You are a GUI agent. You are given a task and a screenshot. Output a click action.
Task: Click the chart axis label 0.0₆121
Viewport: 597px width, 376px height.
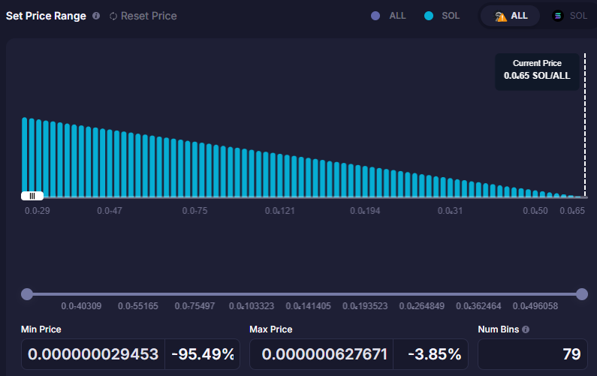pyautogui.click(x=280, y=211)
